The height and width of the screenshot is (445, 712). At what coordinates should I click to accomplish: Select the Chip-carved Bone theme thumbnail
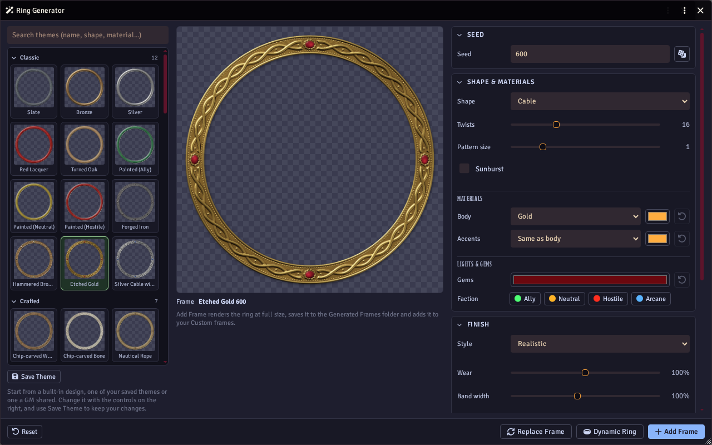85,334
